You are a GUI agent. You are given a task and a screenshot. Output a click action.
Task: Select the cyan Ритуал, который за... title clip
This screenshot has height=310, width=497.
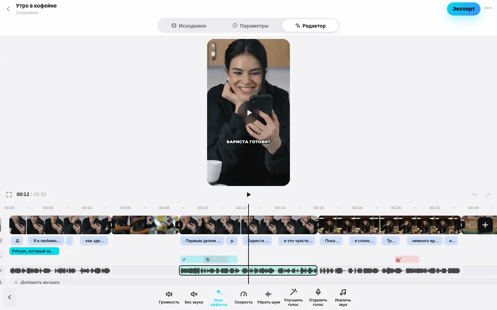pyautogui.click(x=34, y=251)
